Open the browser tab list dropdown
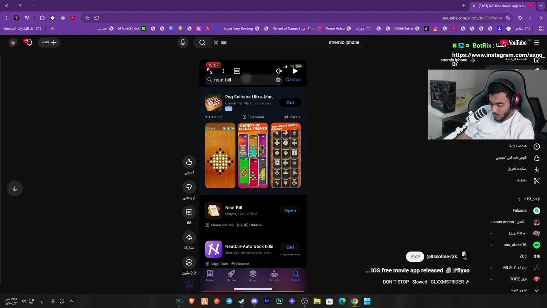Screen dimensions: 547x308 (x=541, y=6)
